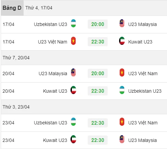The width and height of the screenshot is (167, 149).
Task: Click Malaysia flag in 23/04 Kuwait match
Action: pyautogui.click(x=122, y=139)
